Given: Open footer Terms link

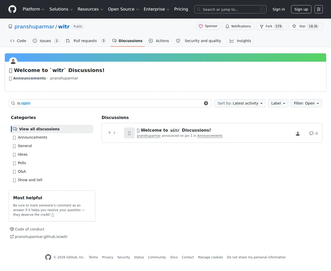Looking at the screenshot, I should pos(93,257).
